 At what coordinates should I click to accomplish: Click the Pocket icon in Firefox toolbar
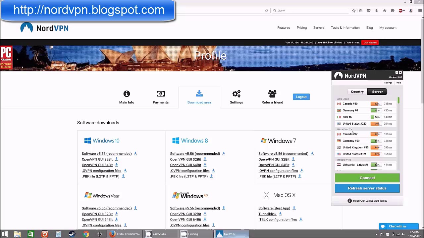pyautogui.click(x=369, y=11)
